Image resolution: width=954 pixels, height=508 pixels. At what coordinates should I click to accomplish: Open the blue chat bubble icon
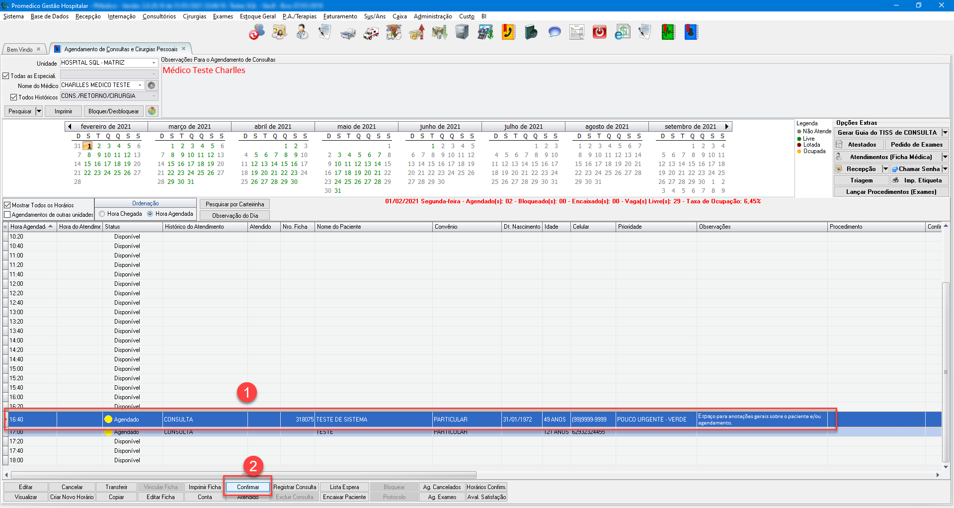(554, 33)
